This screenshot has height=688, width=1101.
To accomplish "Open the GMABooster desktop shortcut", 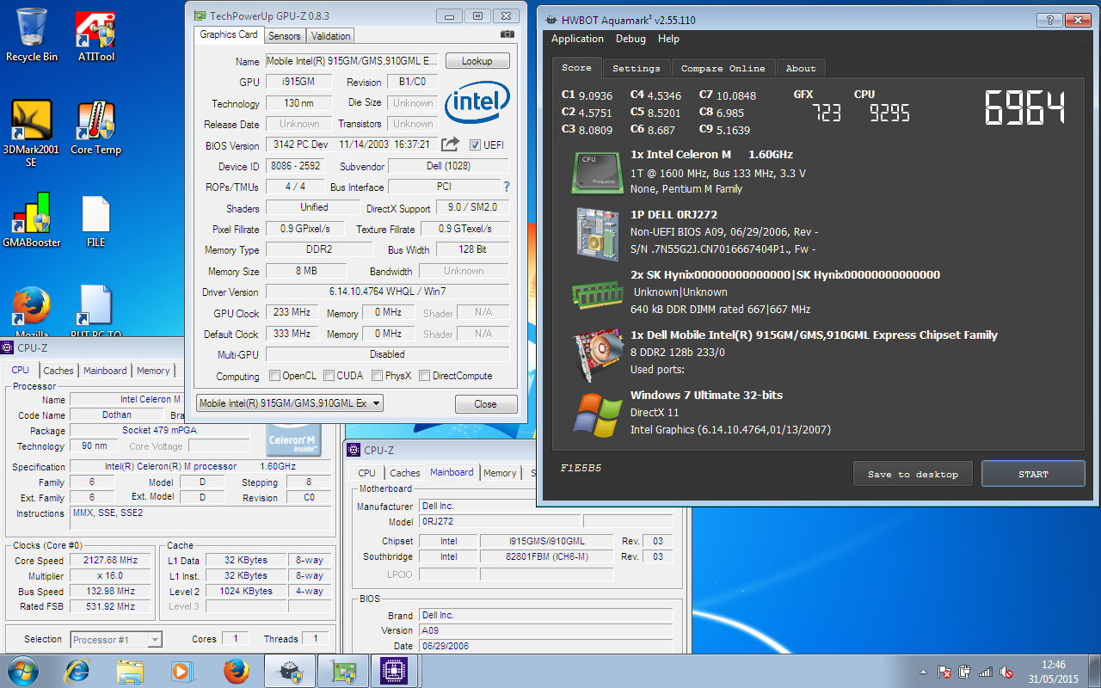I will [32, 221].
